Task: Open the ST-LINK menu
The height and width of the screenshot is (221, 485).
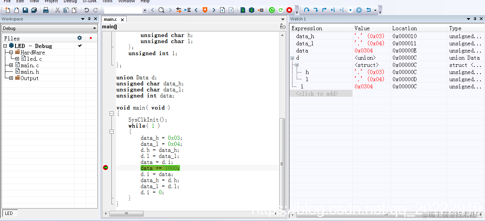Action: pyautogui.click(x=89, y=2)
